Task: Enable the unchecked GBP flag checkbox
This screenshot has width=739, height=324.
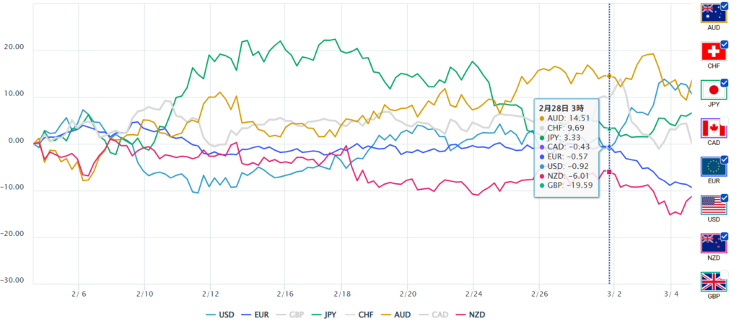Action: (x=724, y=276)
